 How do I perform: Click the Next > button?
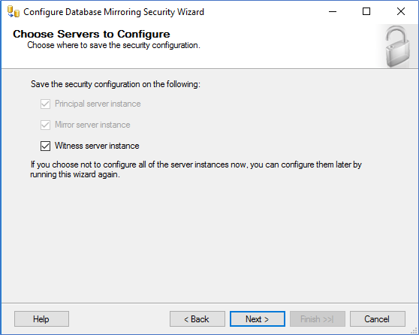[258, 318]
